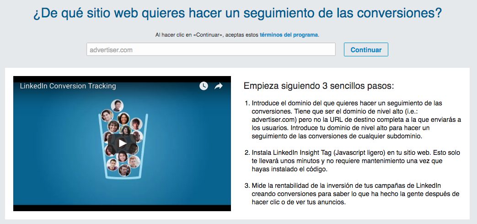
Task: Click the advertiser.com domain input field
Action: (x=211, y=49)
